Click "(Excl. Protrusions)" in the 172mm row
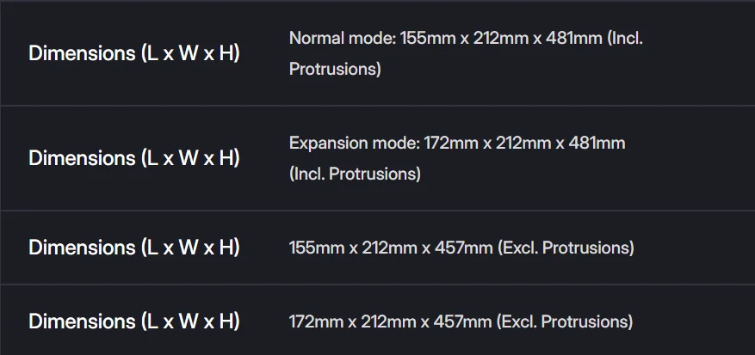 click(x=565, y=322)
